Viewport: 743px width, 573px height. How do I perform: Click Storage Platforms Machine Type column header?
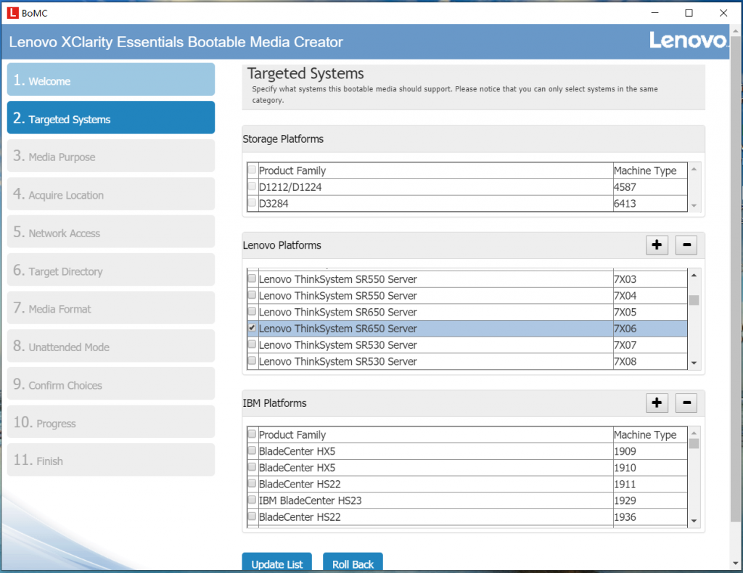pyautogui.click(x=650, y=170)
